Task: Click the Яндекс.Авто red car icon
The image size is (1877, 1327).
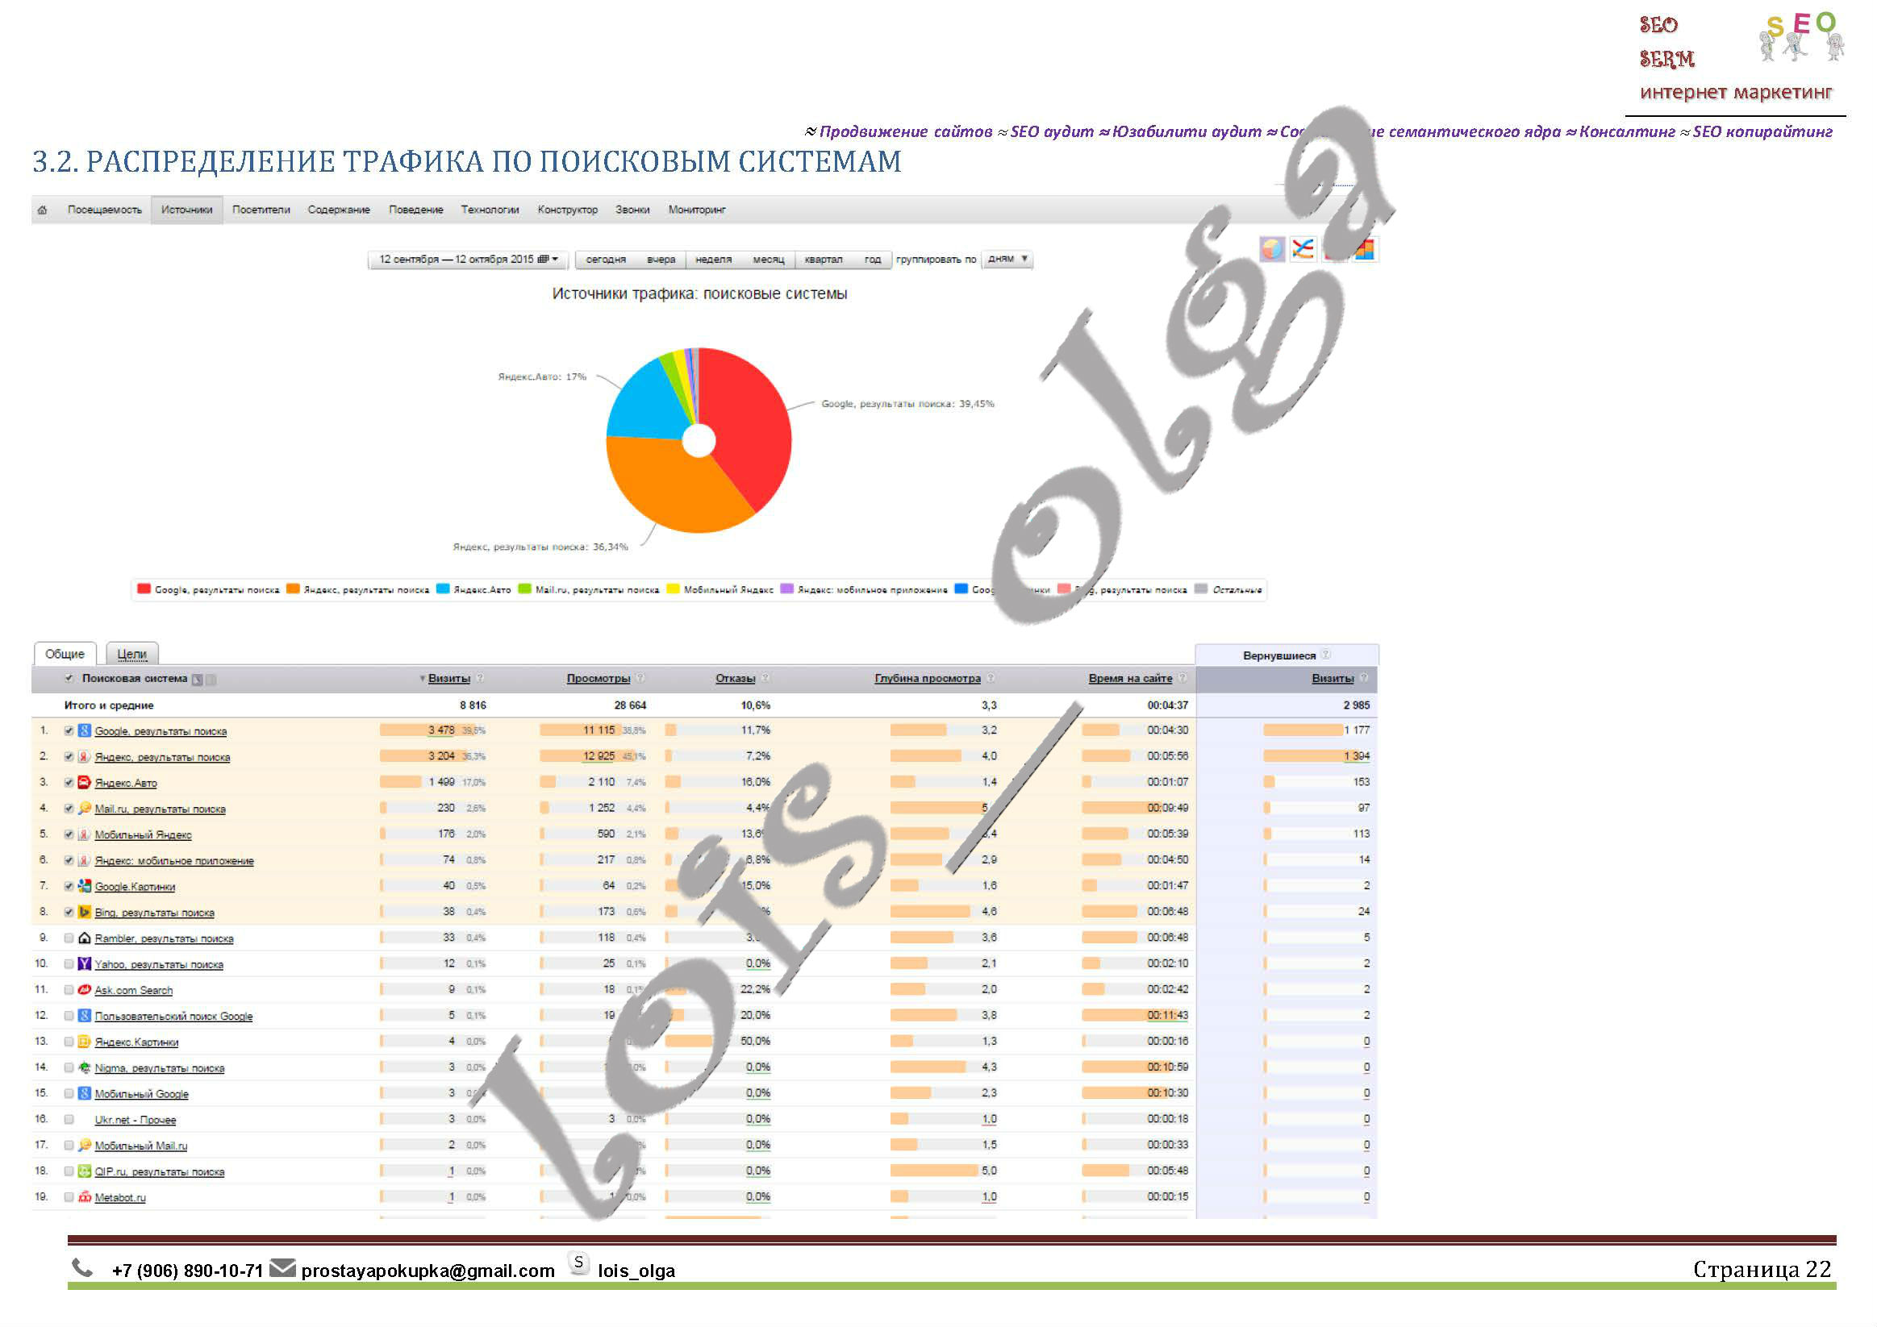Action: (84, 782)
